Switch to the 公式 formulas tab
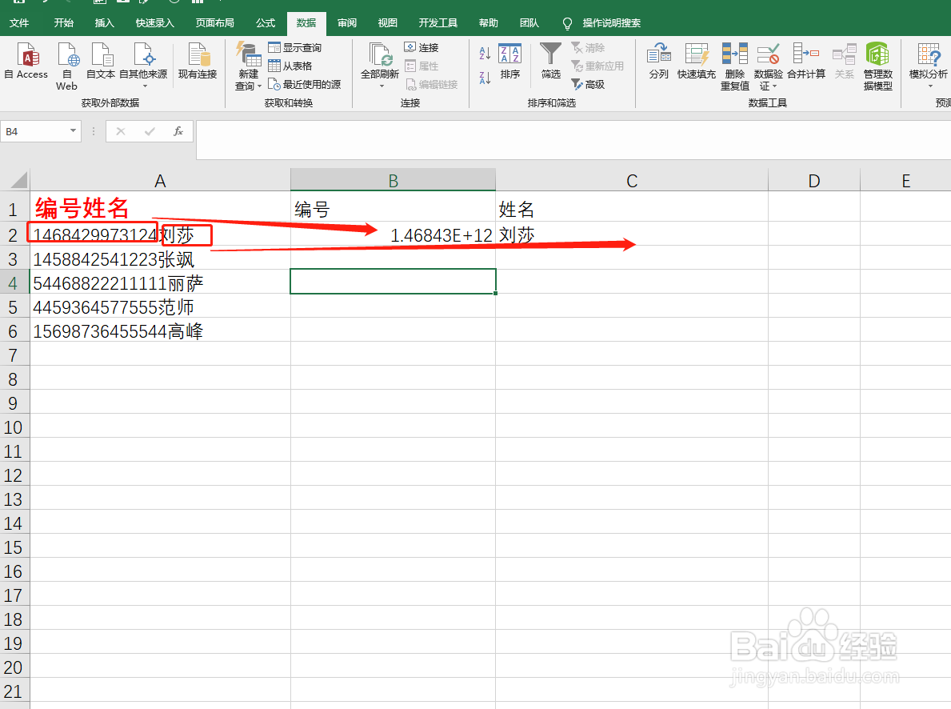The height and width of the screenshot is (709, 951). click(x=265, y=23)
